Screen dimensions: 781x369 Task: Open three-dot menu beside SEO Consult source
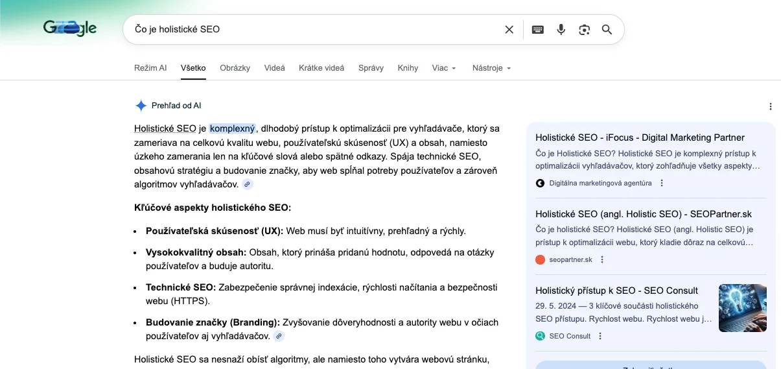(600, 336)
